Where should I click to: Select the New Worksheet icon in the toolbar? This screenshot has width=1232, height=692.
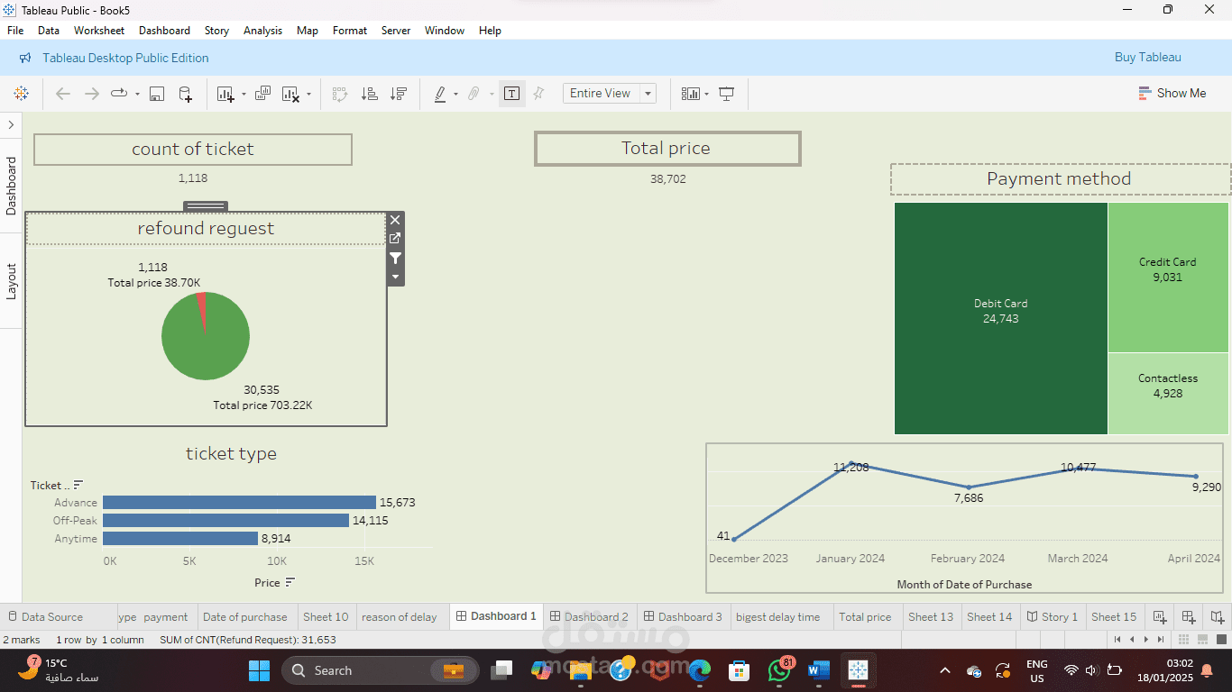tap(225, 93)
